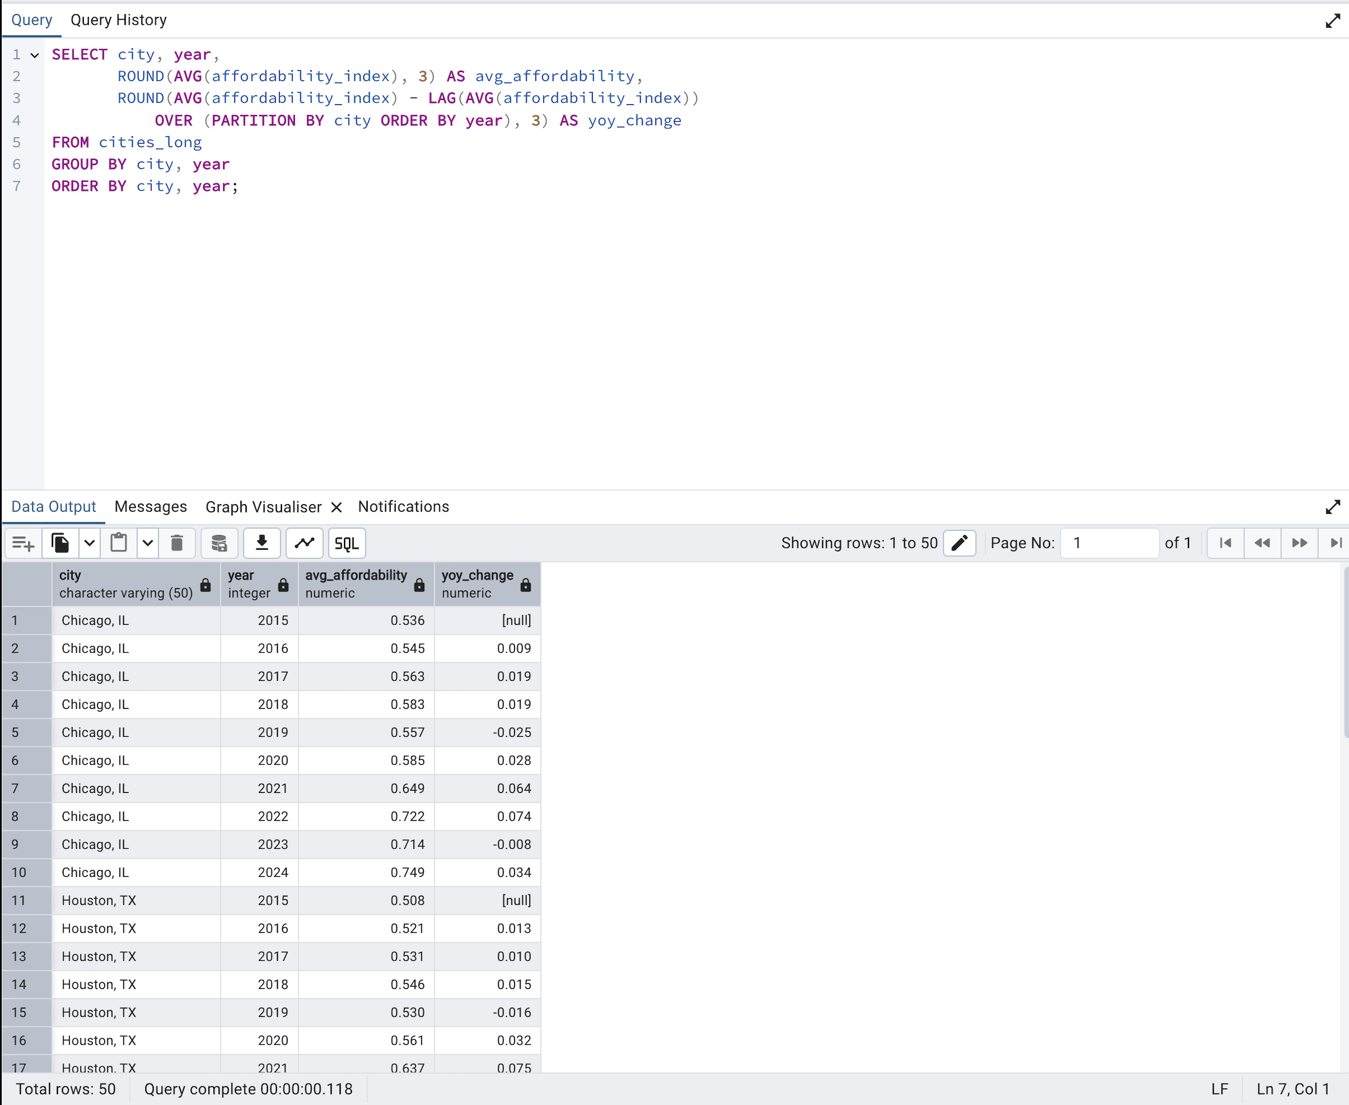Click the Delete row trash icon
Viewport: 1349px width, 1105px height.
coord(177,543)
